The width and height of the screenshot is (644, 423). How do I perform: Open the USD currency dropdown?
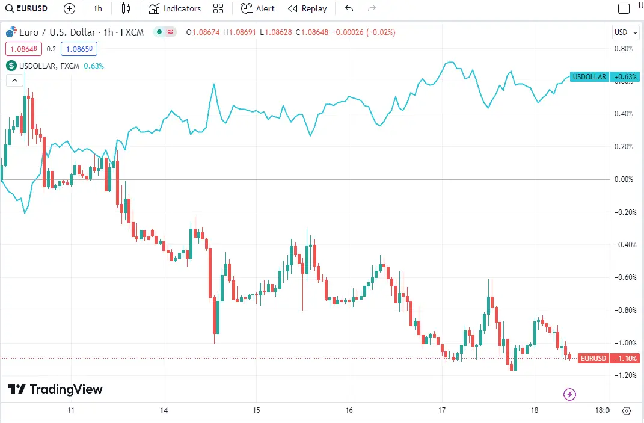[x=625, y=32]
